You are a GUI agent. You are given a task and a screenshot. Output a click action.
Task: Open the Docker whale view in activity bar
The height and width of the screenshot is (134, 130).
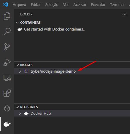pyautogui.click(x=7, y=124)
